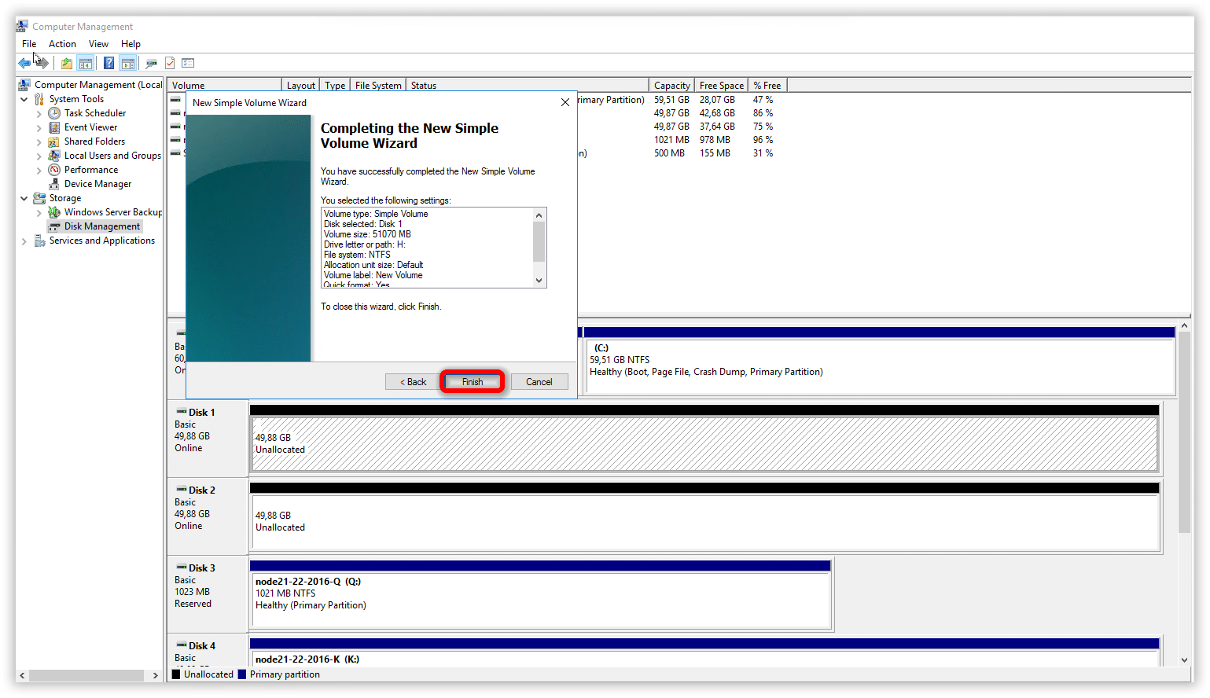The width and height of the screenshot is (1210, 698).
Task: Open the Action menu
Action: pos(62,44)
